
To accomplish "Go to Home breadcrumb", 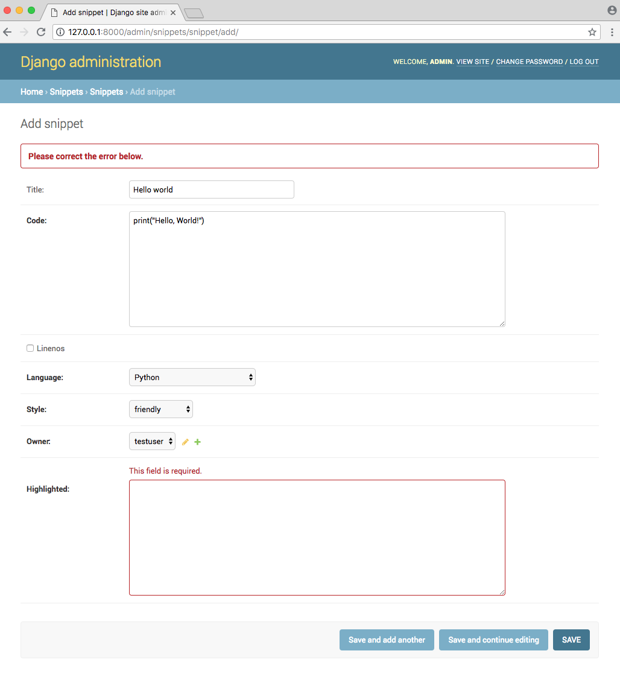I will point(32,92).
